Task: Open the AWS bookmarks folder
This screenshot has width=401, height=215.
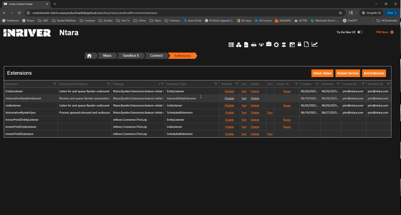Action: tap(43, 20)
